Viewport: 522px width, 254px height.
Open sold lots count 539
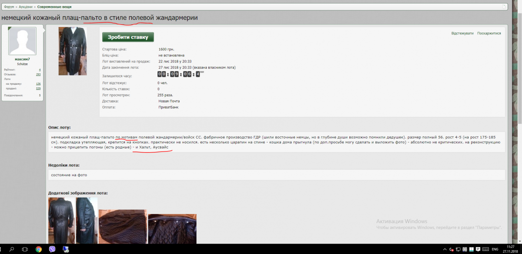click(38, 89)
